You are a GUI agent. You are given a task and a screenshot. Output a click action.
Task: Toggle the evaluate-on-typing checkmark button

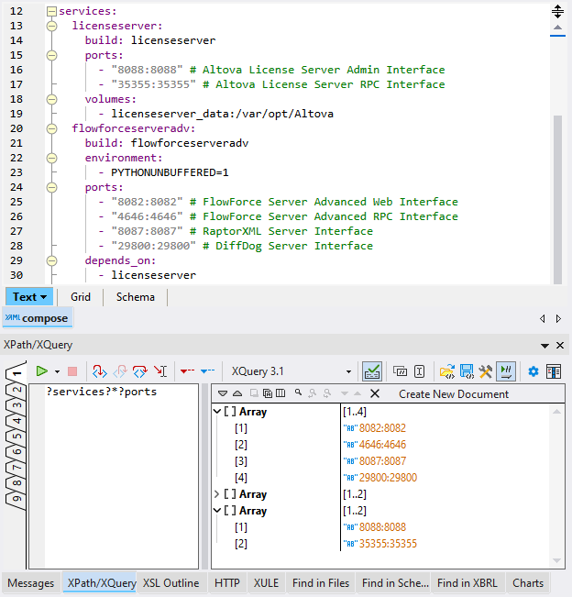(x=372, y=371)
